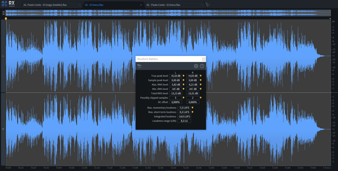Click the loudness range value '8,3 LU'

(184, 121)
